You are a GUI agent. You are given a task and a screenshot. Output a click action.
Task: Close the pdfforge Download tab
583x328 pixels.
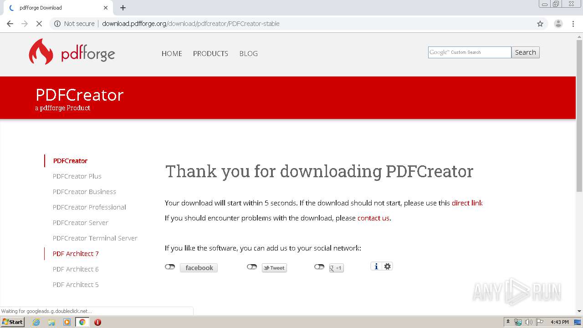pos(106,8)
